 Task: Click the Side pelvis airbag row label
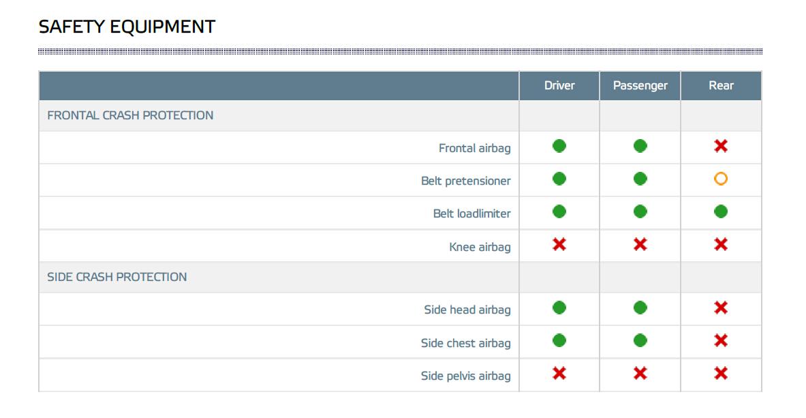tap(465, 376)
